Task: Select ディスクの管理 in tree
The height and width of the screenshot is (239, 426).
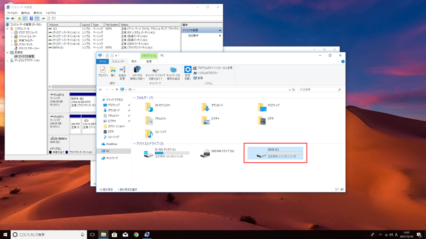Action: pyautogui.click(x=24, y=56)
